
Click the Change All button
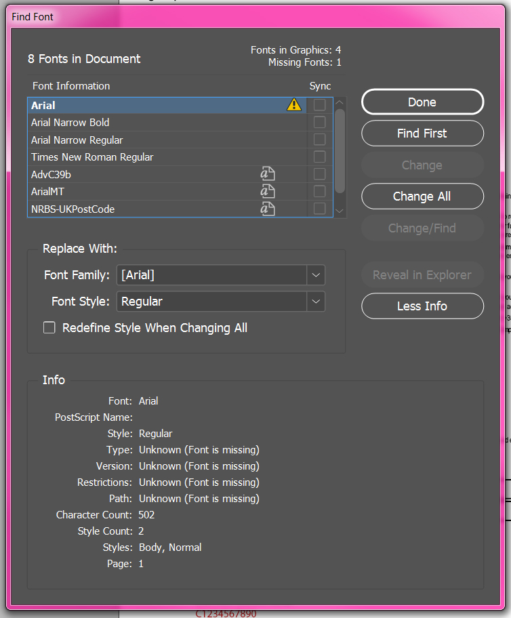pyautogui.click(x=422, y=197)
